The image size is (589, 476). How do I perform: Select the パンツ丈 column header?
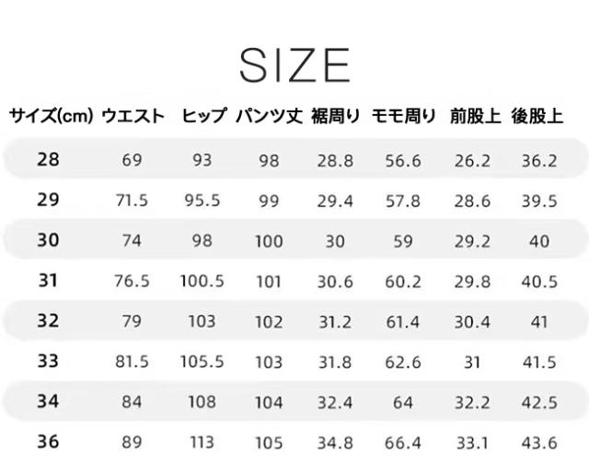click(269, 117)
